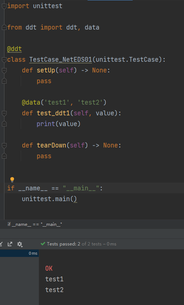Image resolution: width=184 pixels, height=305 pixels.
Task: Collapse the TestCase_NetEDS01 class fold marker
Action: (x=4, y=60)
